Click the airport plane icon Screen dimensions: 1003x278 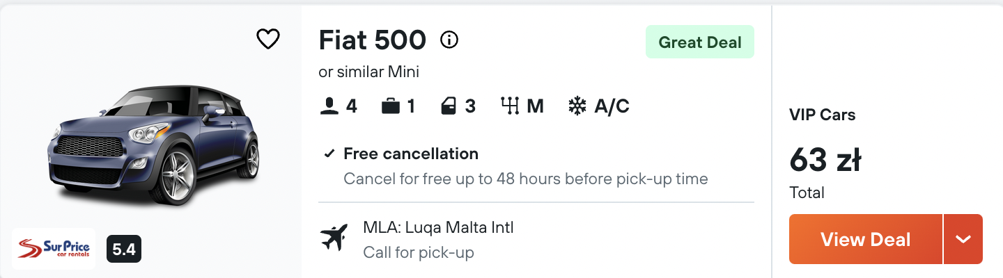pos(334,238)
